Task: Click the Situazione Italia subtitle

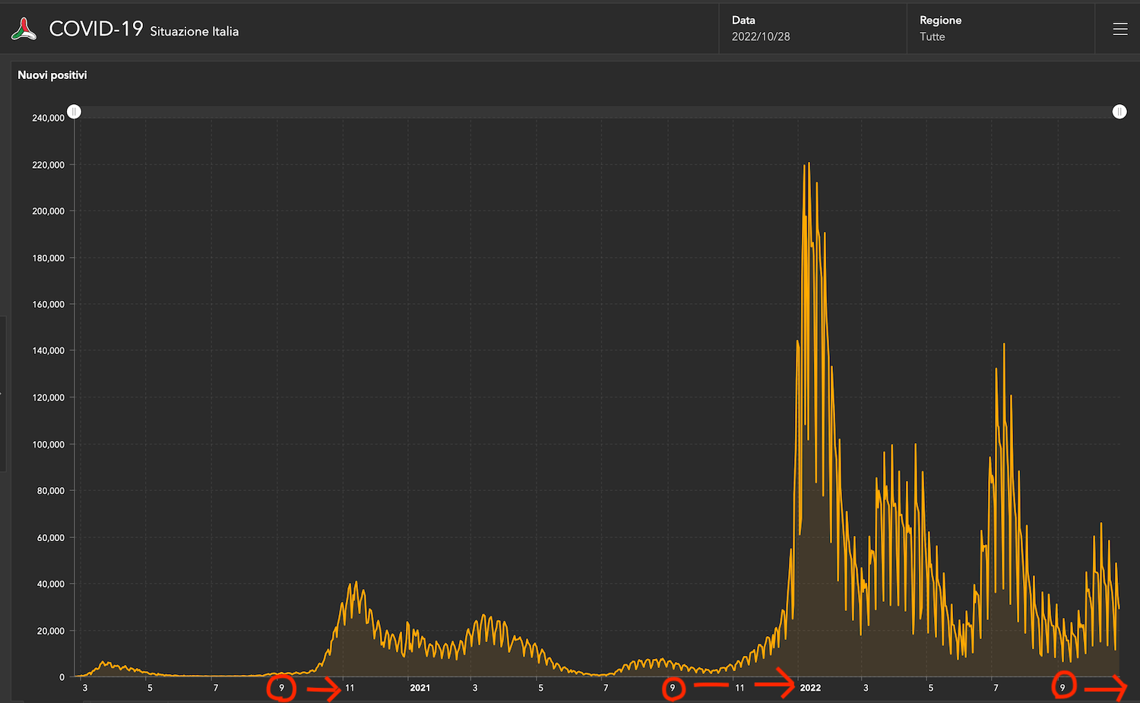Action: click(x=195, y=32)
